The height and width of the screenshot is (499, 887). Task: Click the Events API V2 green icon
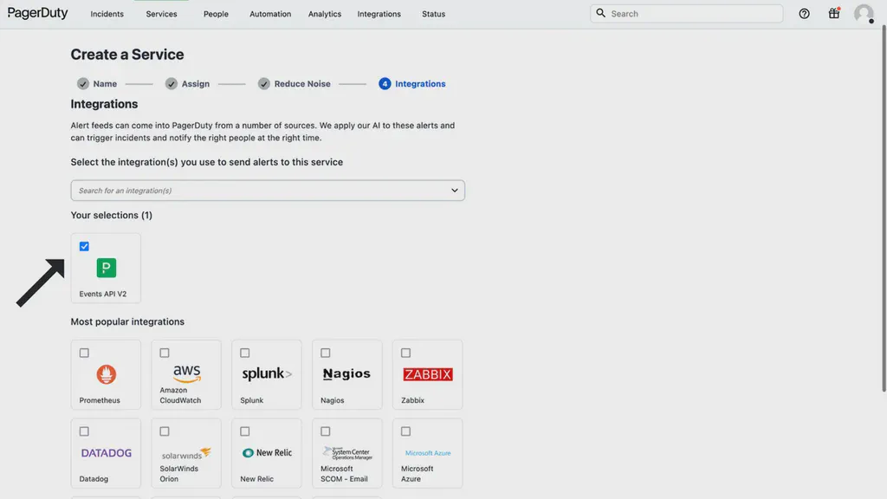tap(106, 267)
